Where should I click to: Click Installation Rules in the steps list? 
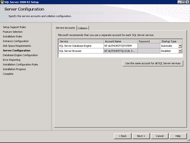[13, 36]
